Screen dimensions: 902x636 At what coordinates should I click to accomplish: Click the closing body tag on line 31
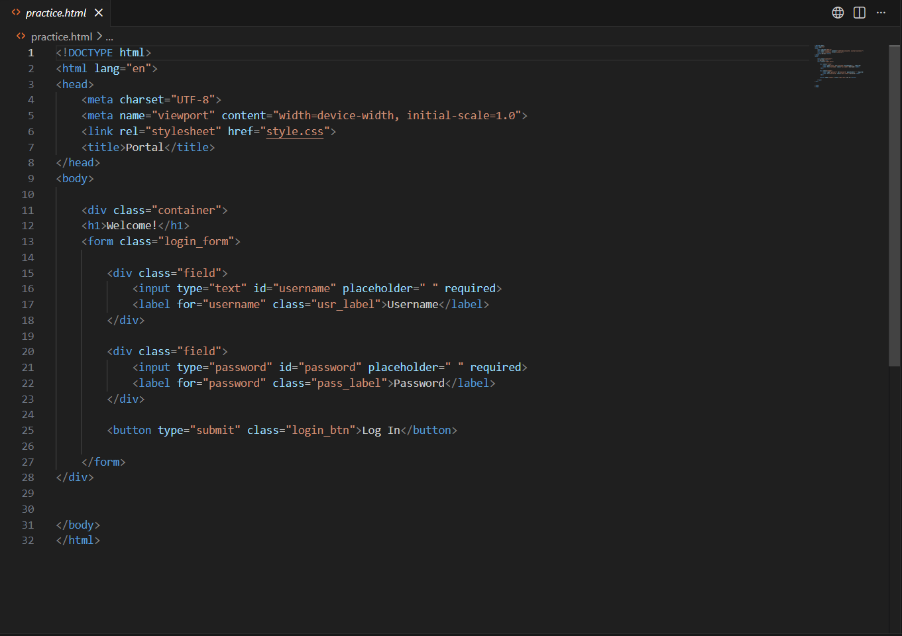(78, 525)
